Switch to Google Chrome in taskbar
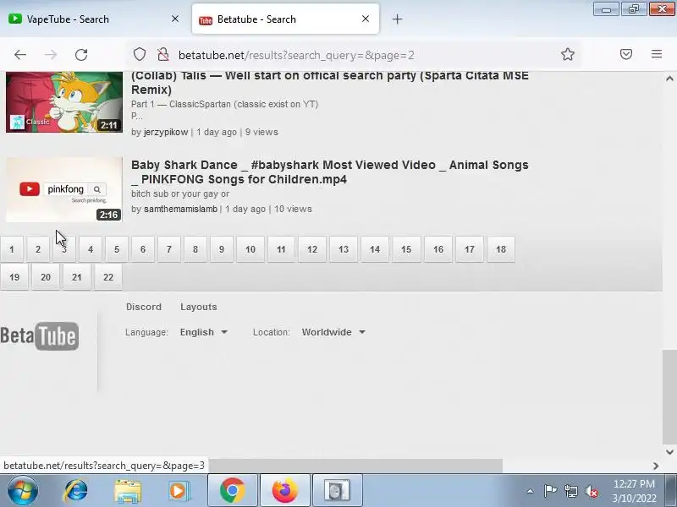 232,491
